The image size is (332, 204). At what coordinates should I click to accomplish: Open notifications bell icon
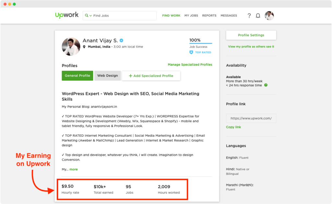coord(258,16)
